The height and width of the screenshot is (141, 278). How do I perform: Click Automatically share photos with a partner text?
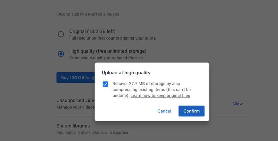tap(92, 132)
